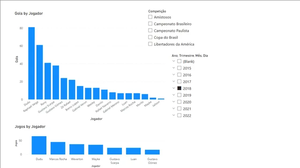Click the 'Gols' vertical axis label
Viewport: 300px width, 168px height.
[17, 59]
